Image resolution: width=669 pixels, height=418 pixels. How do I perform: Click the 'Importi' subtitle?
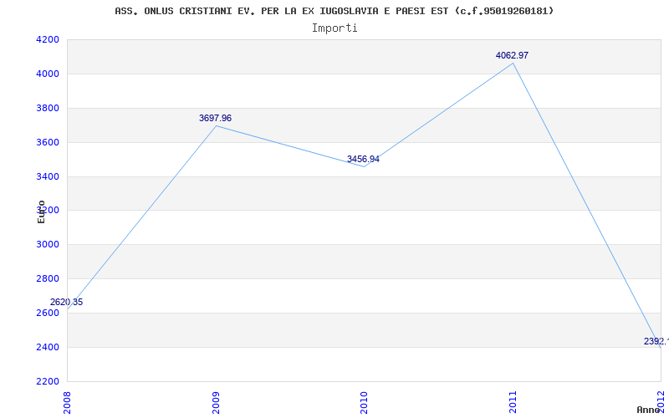tap(334, 28)
